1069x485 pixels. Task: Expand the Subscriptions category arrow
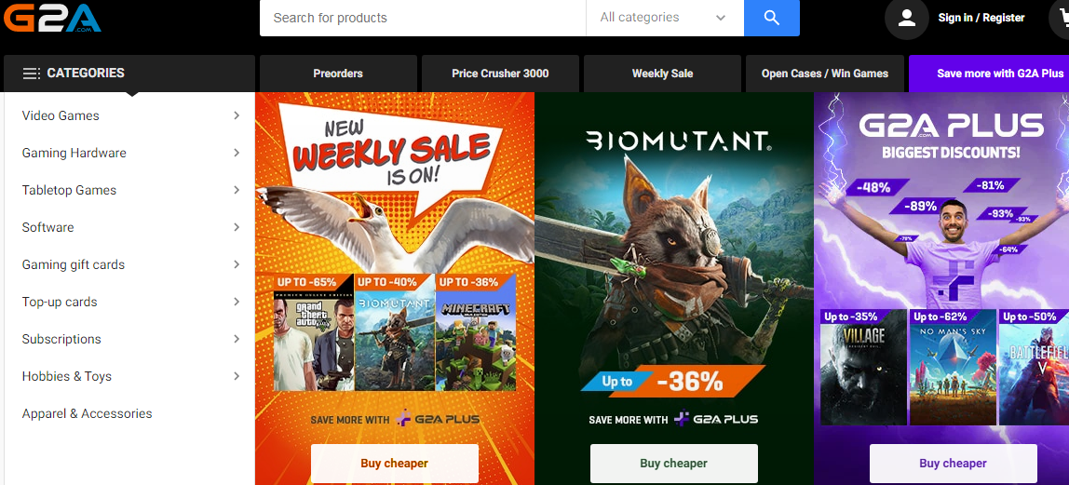237,339
